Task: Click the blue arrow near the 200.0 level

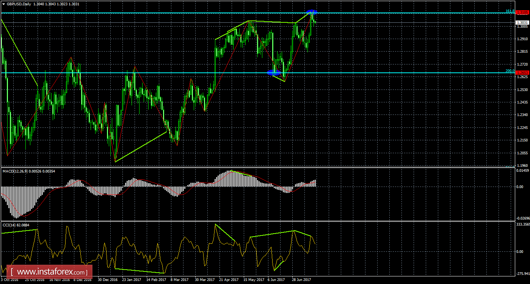Action: coord(273,72)
